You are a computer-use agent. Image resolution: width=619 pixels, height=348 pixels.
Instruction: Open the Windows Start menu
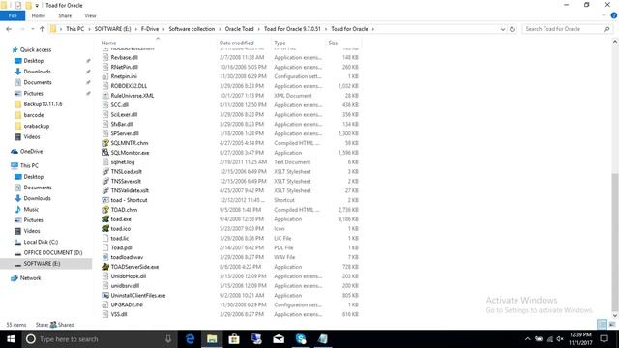[x=11, y=339]
